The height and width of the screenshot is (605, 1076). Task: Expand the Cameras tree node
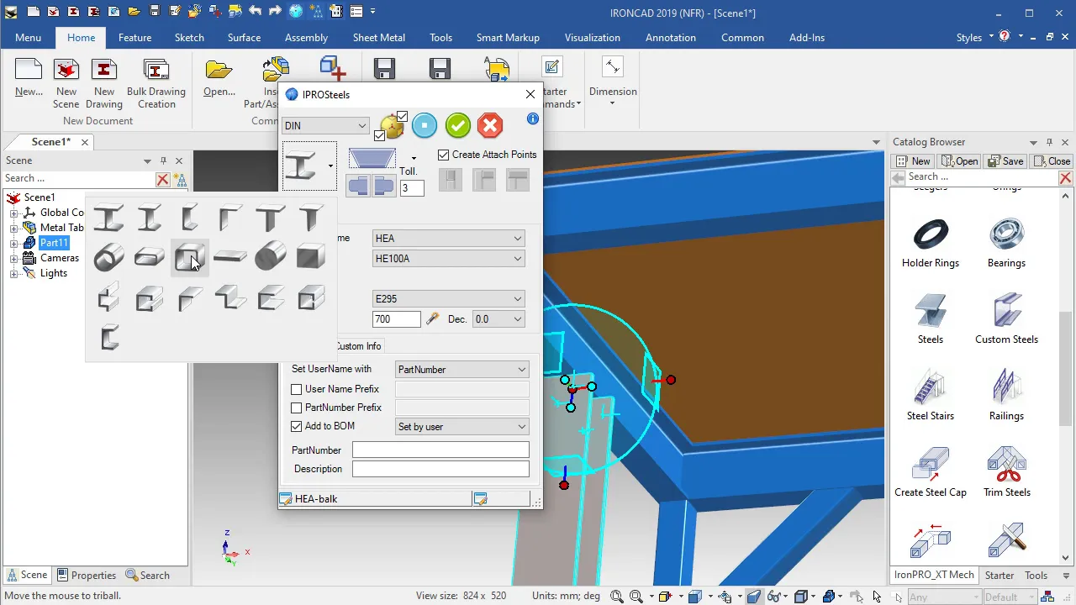[x=14, y=258]
